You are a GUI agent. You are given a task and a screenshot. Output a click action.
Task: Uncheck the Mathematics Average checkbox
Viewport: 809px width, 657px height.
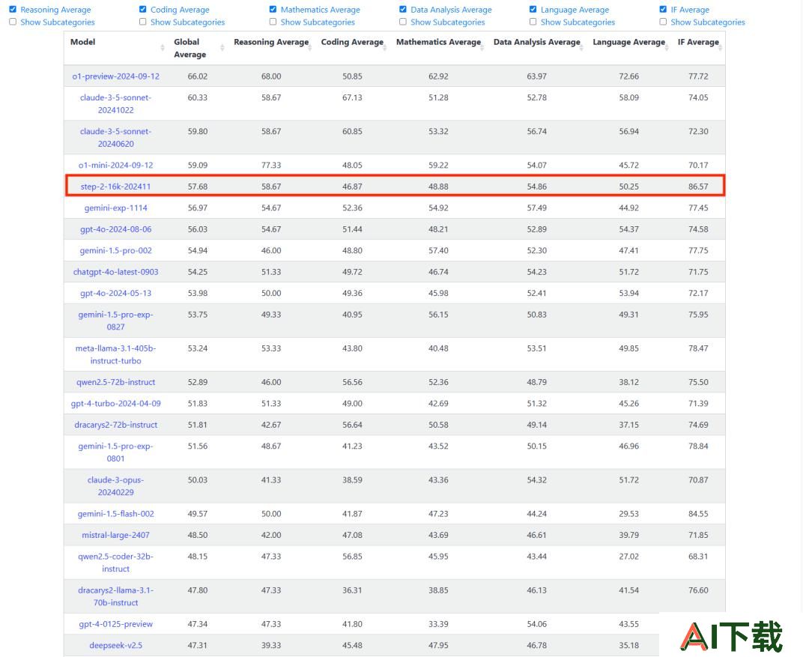point(273,9)
